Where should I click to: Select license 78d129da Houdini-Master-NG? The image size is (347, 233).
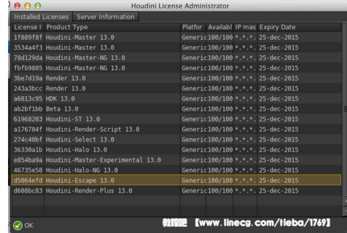(177, 58)
